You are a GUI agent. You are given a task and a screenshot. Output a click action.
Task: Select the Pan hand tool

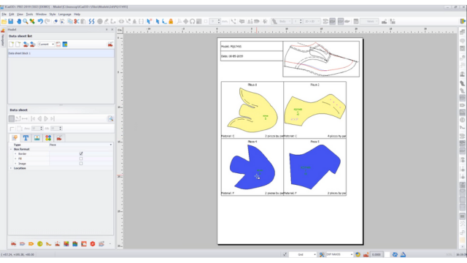pyautogui.click(x=19, y=21)
